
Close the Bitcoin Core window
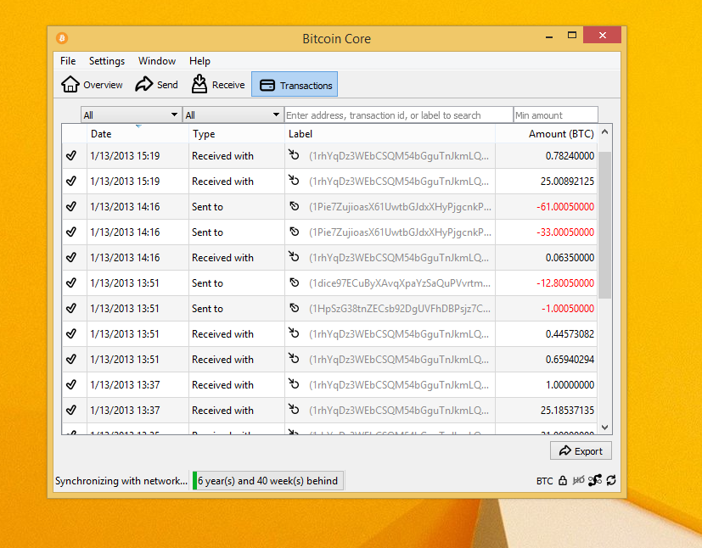point(602,36)
